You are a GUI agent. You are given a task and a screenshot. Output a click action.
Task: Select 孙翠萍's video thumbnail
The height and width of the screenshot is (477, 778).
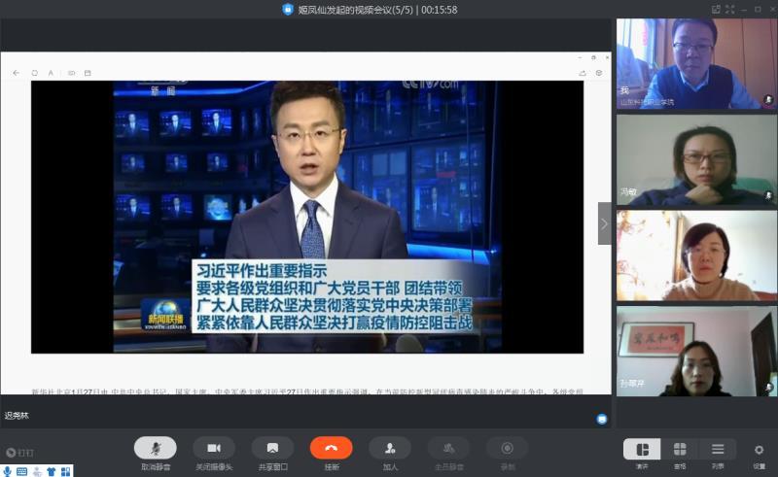tap(696, 352)
